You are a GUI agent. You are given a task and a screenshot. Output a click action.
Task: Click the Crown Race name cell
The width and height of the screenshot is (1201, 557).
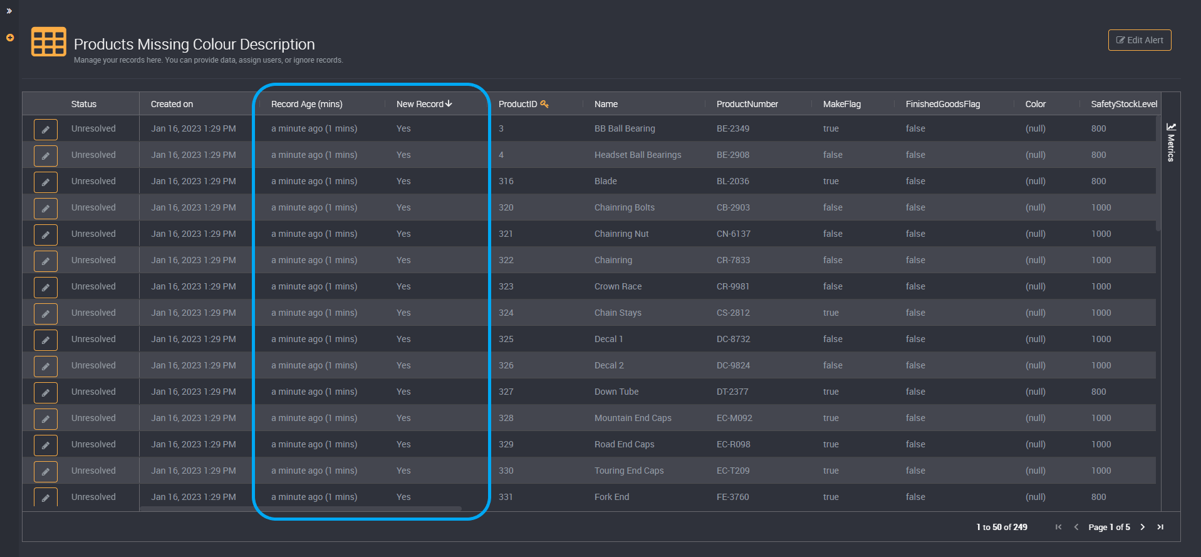coord(618,286)
